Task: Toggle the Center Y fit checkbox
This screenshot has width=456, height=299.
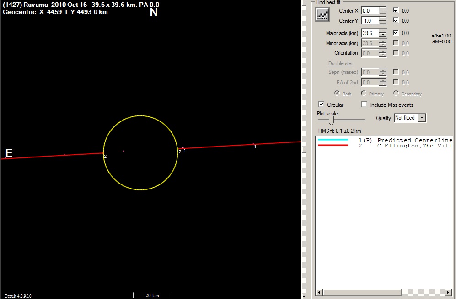Action: 396,21
